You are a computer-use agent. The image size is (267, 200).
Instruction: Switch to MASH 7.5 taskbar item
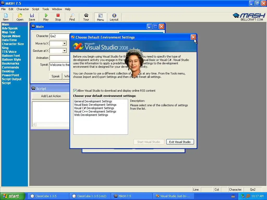[132, 196]
